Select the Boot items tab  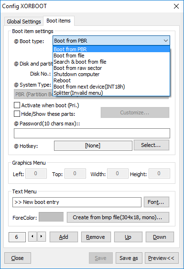[x=59, y=21]
